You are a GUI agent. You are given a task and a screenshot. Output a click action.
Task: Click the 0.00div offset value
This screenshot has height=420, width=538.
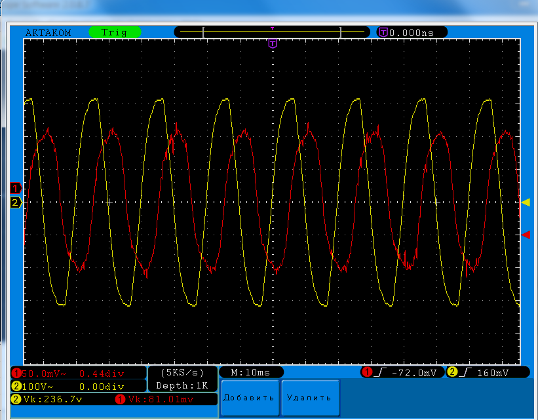102,387
